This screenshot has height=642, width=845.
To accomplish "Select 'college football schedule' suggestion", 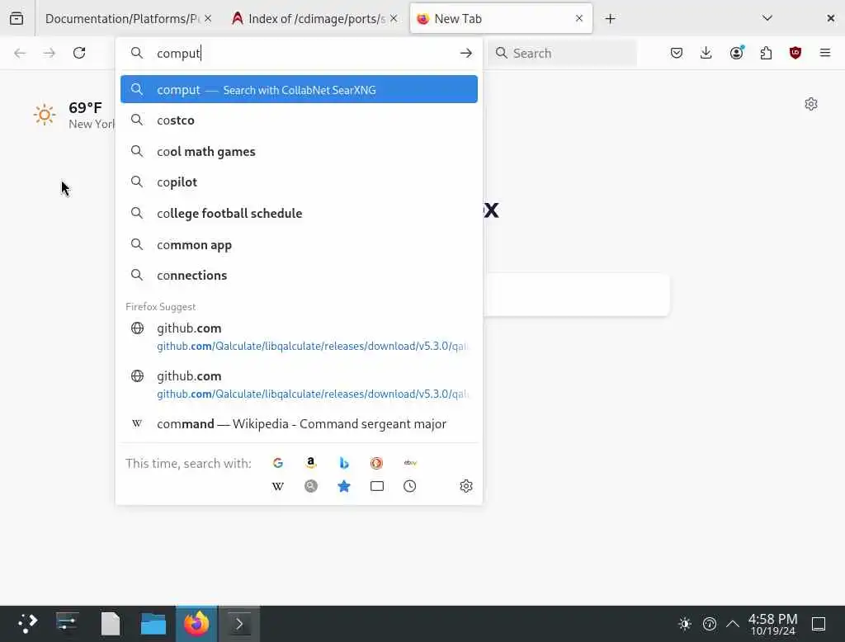I will 299,214.
